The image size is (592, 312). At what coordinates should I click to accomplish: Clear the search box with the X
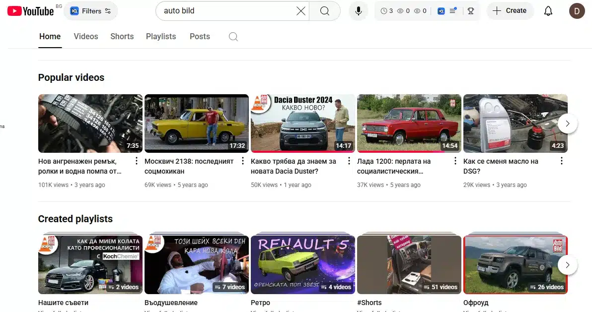[301, 11]
